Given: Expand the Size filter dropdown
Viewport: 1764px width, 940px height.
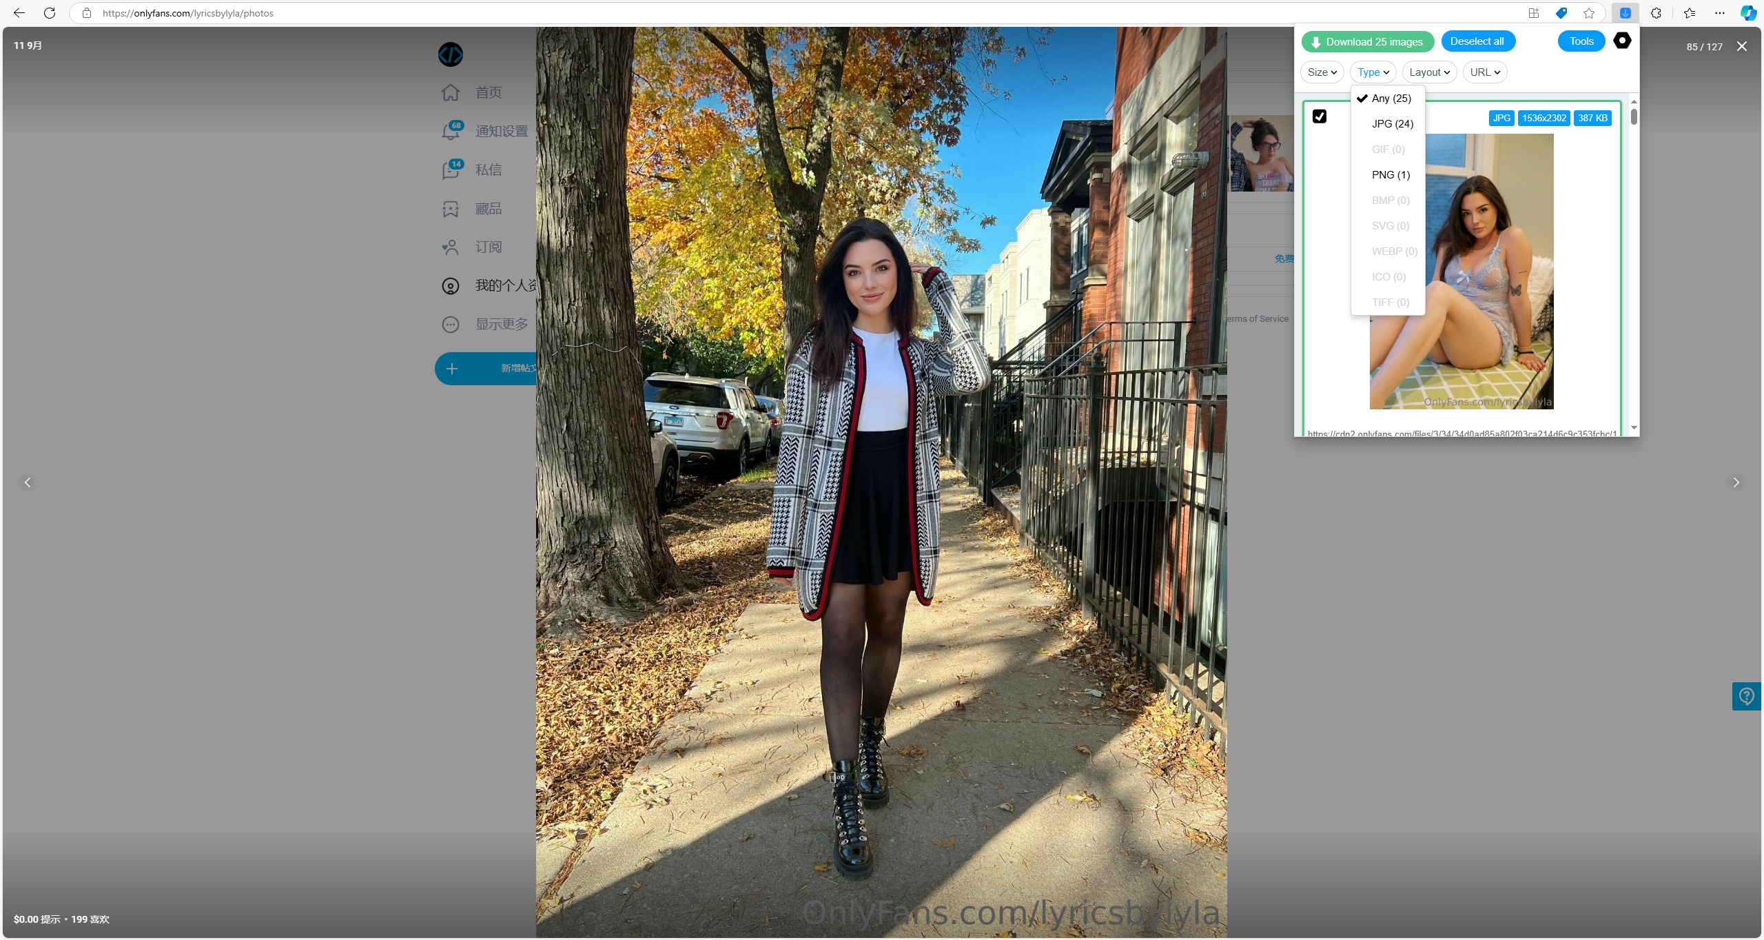Looking at the screenshot, I should (x=1323, y=72).
